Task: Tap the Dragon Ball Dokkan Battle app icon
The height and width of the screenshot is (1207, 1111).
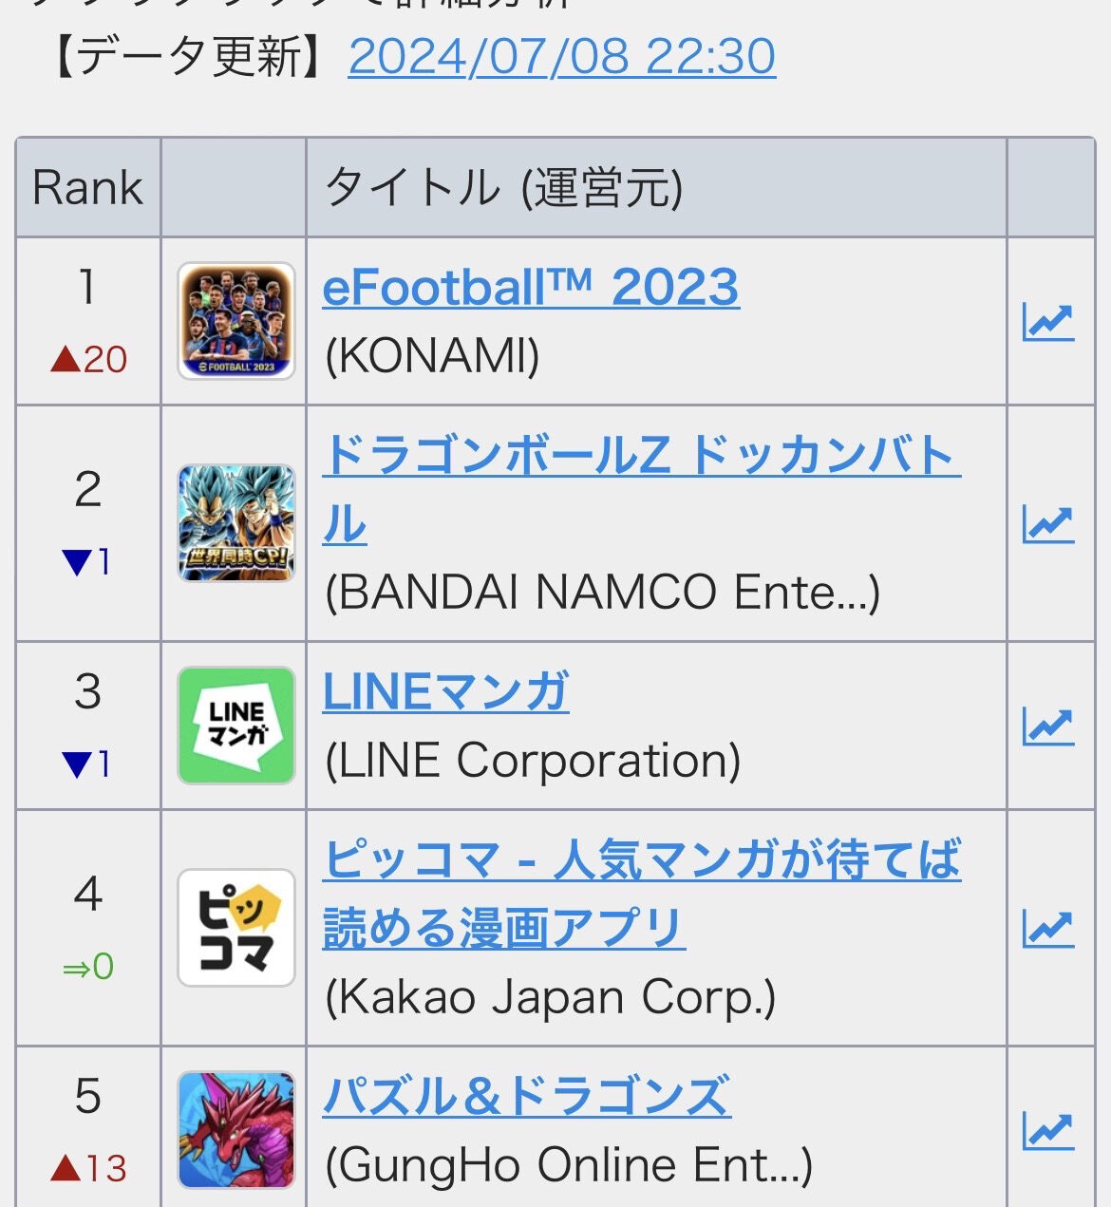Action: [x=236, y=523]
